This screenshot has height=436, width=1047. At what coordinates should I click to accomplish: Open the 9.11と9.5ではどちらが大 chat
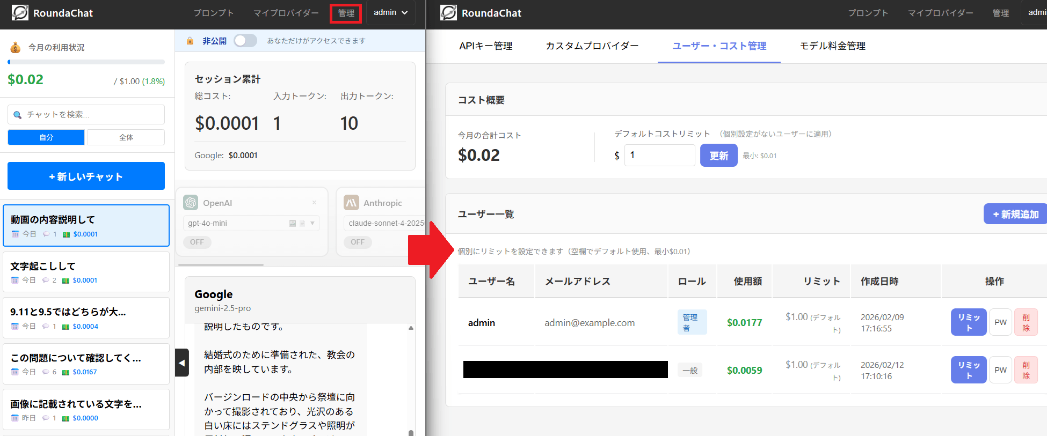[x=86, y=318]
